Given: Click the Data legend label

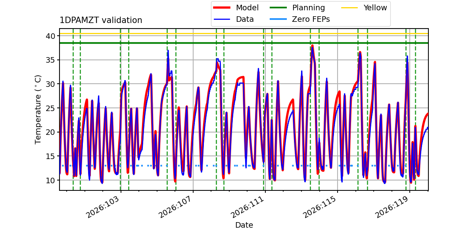Looking at the screenshot, I should coord(245,19).
